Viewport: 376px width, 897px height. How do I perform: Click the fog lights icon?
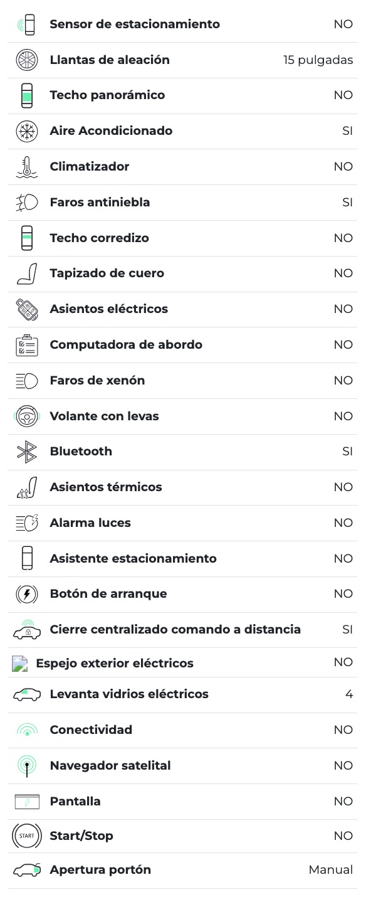27,203
